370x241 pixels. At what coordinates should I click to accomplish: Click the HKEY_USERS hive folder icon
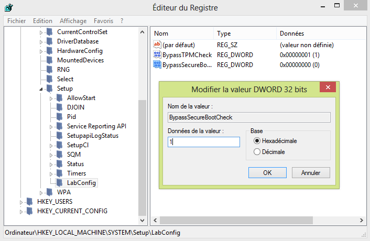click(x=30, y=202)
